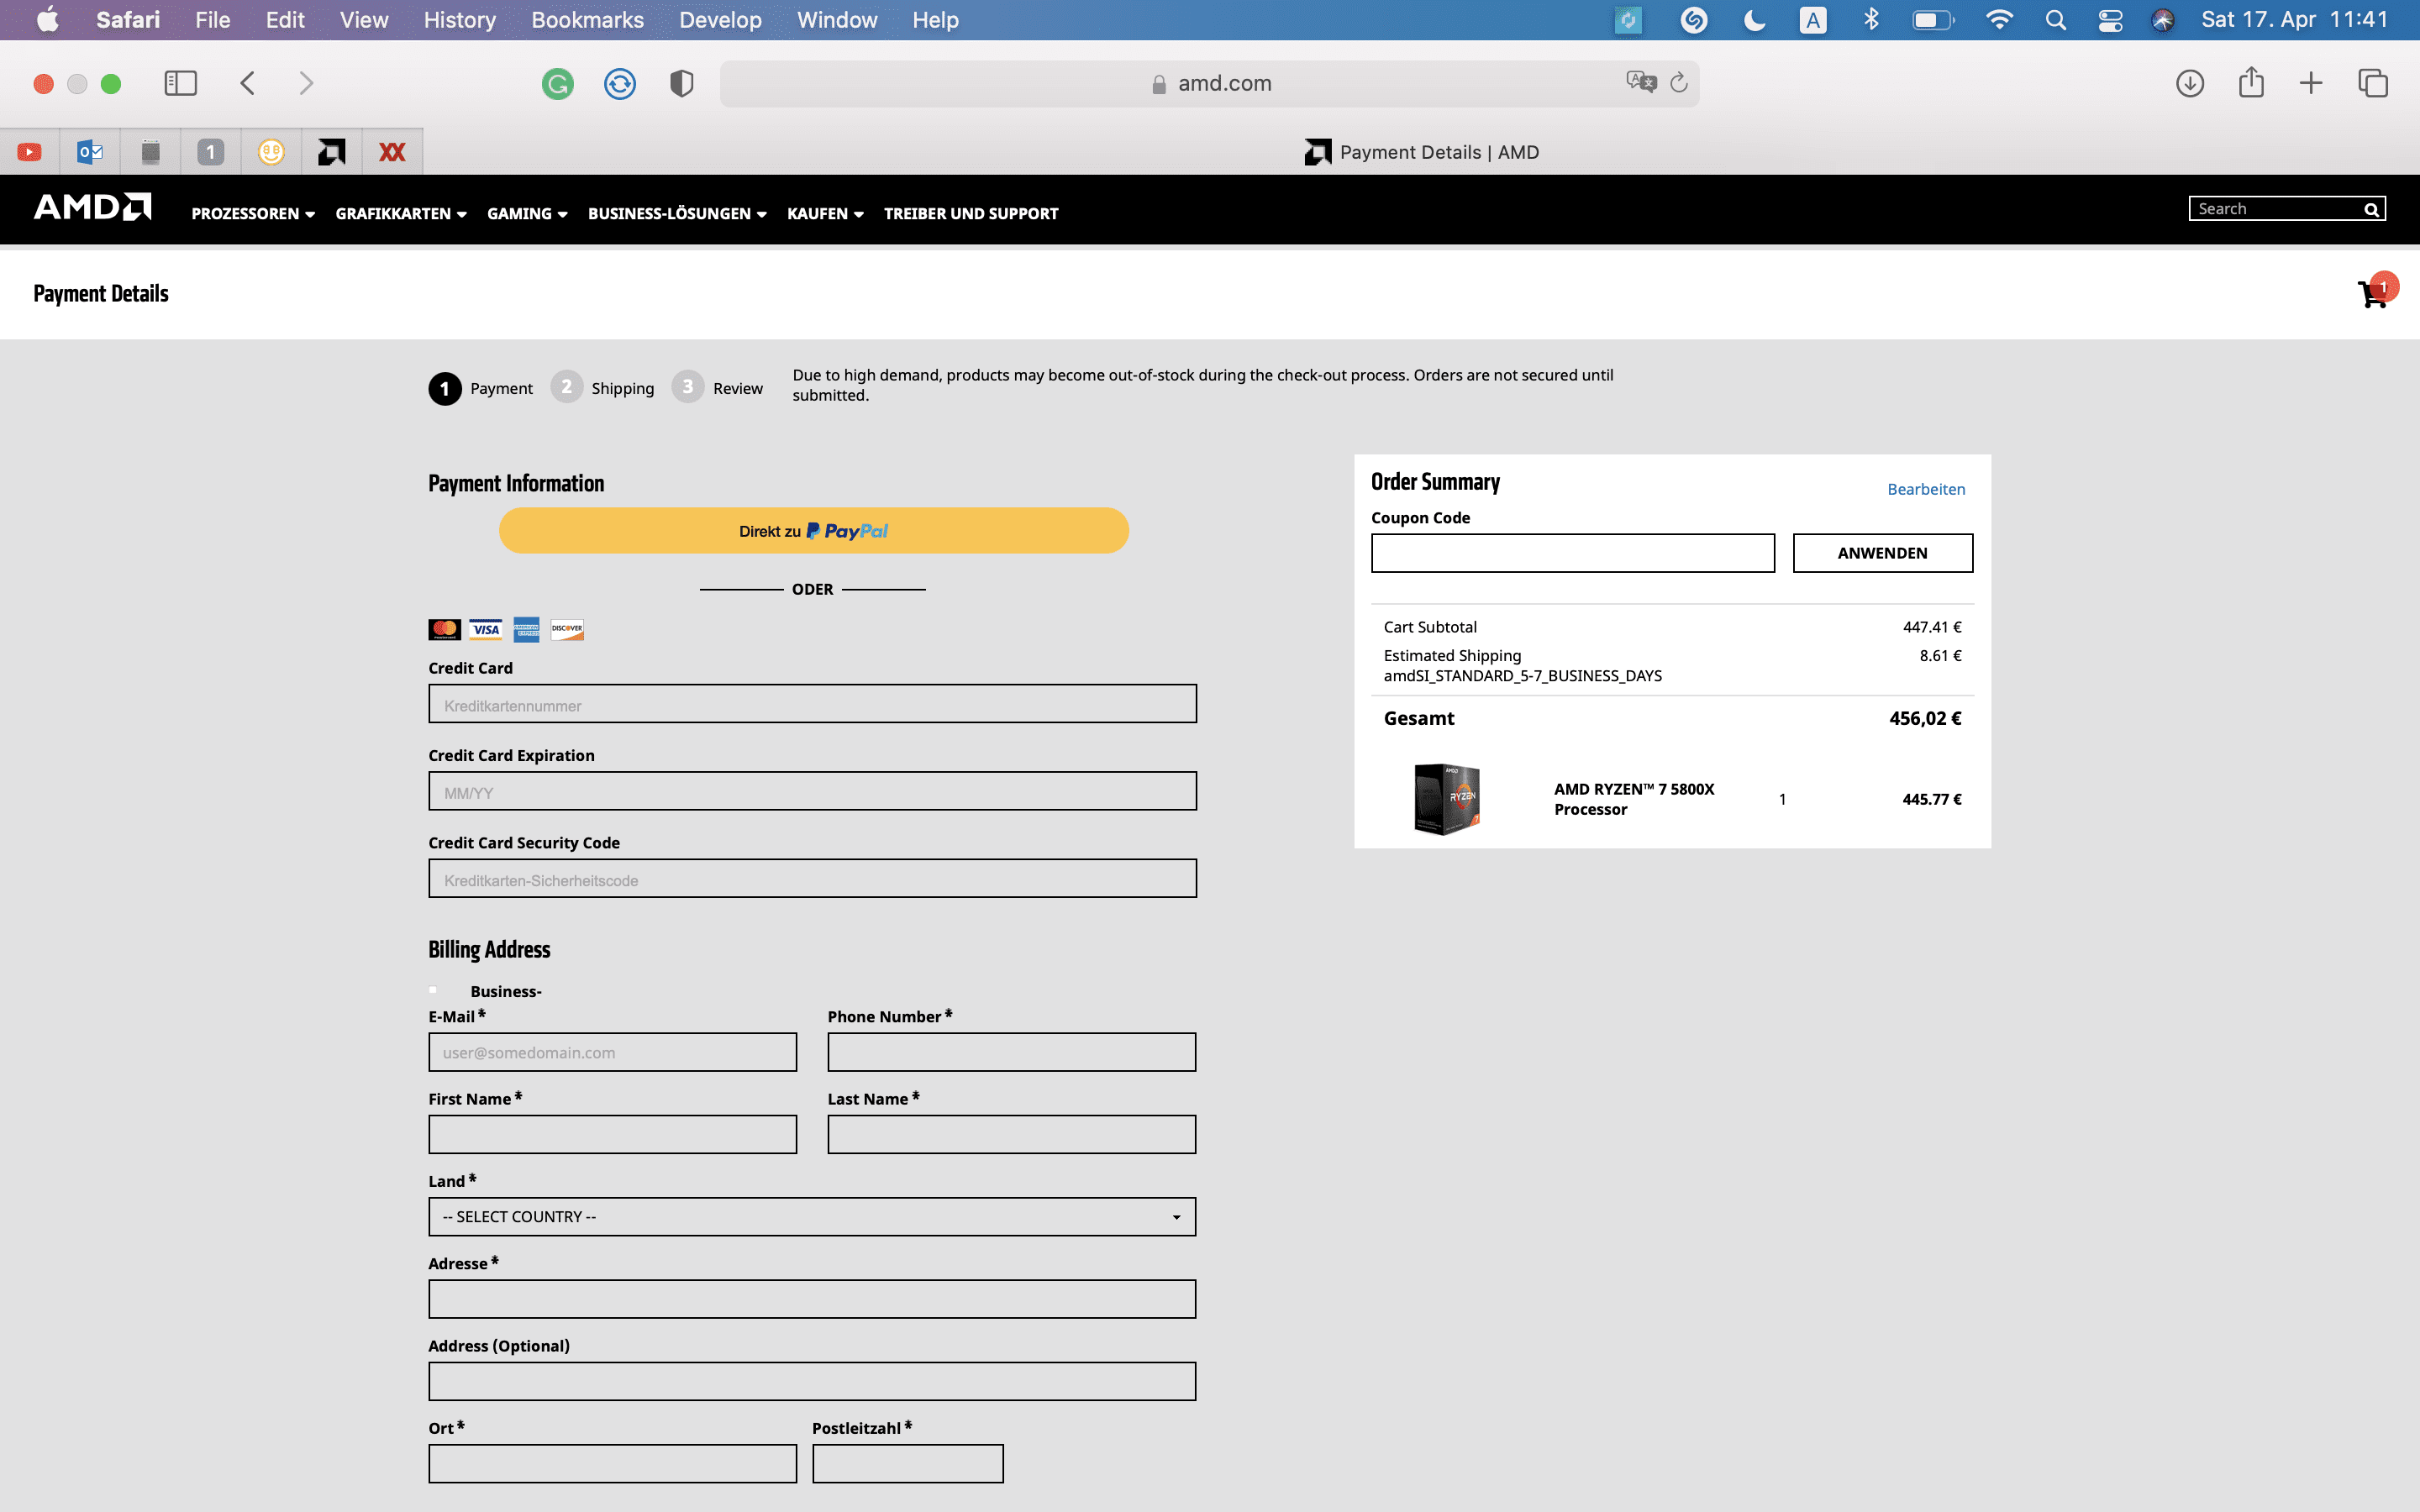Click the MM/YY expiration field
This screenshot has height=1512, width=2420.
[812, 791]
